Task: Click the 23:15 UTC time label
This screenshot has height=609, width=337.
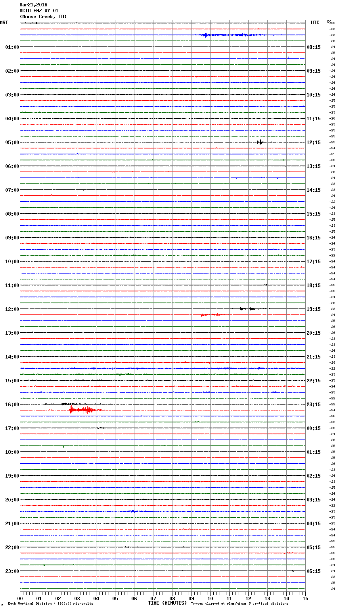Action: point(314,404)
